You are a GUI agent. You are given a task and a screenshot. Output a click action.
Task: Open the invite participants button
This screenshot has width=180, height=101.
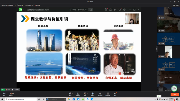point(70,94)
